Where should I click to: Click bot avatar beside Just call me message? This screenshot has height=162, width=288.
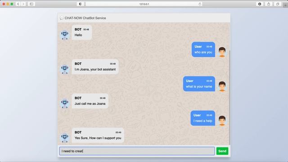click(x=65, y=103)
